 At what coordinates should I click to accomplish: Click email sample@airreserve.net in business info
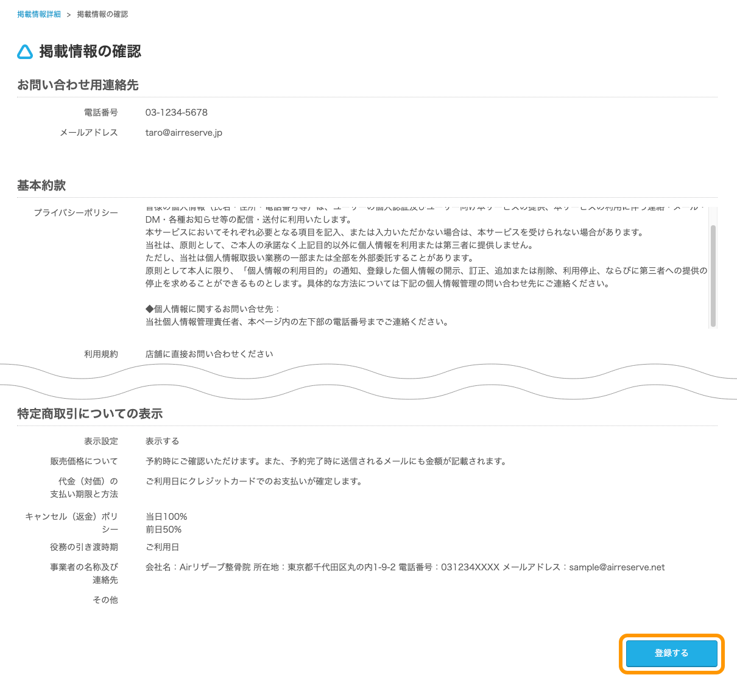tap(616, 567)
